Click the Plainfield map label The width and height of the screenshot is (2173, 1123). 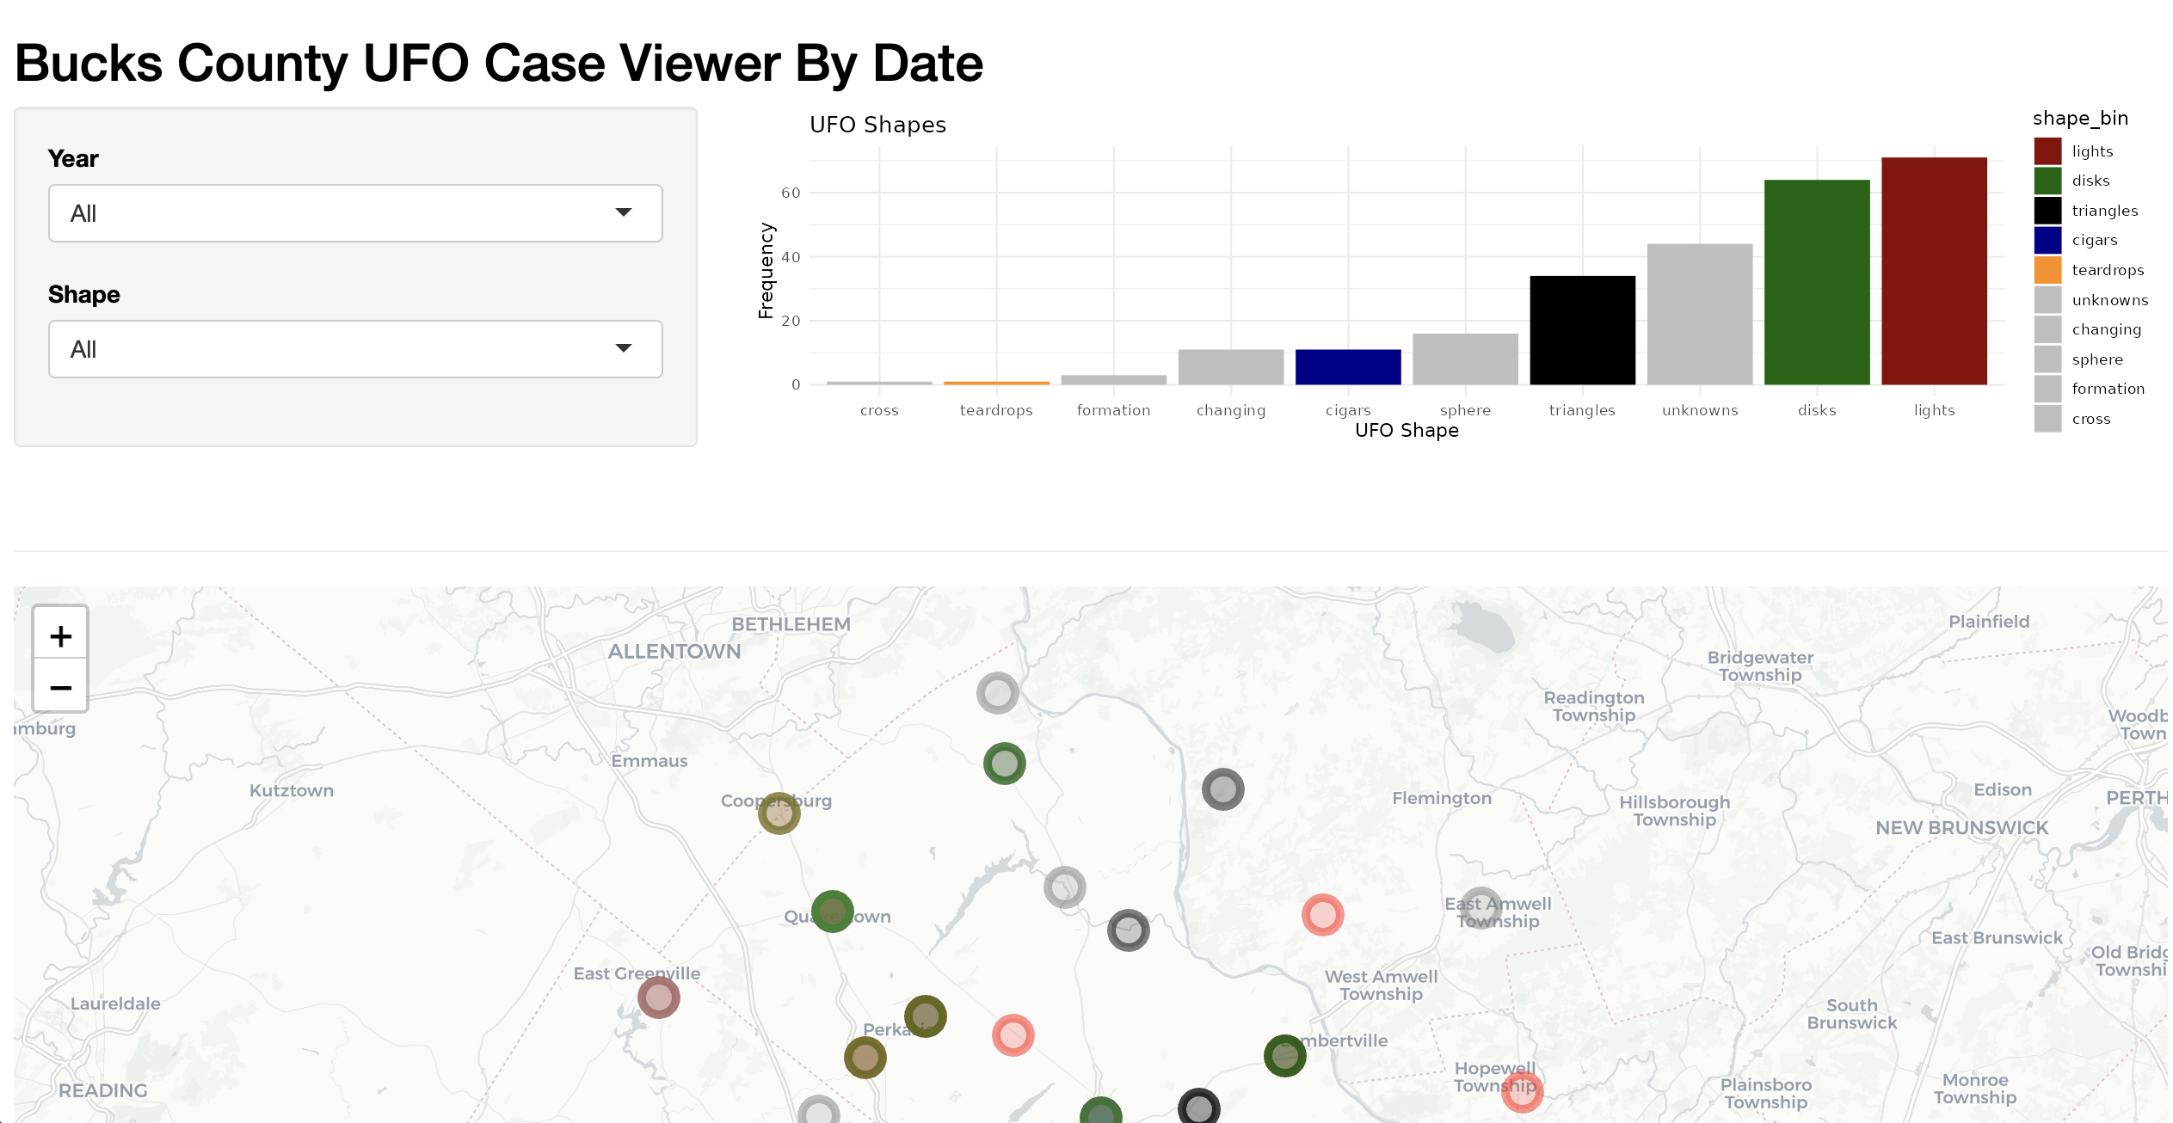1989,621
